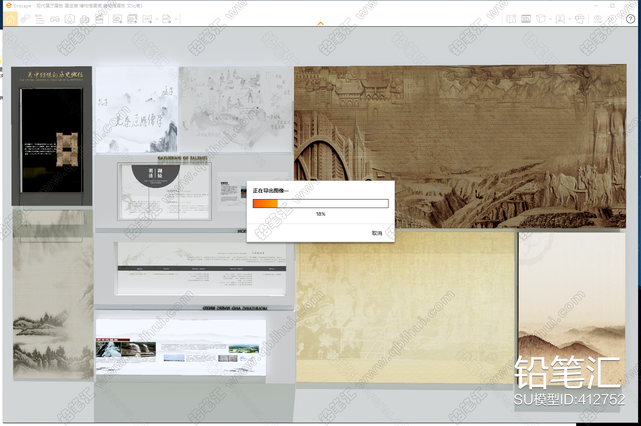
Task: Expand the EXE export dropdown arrow
Action: tap(176, 19)
